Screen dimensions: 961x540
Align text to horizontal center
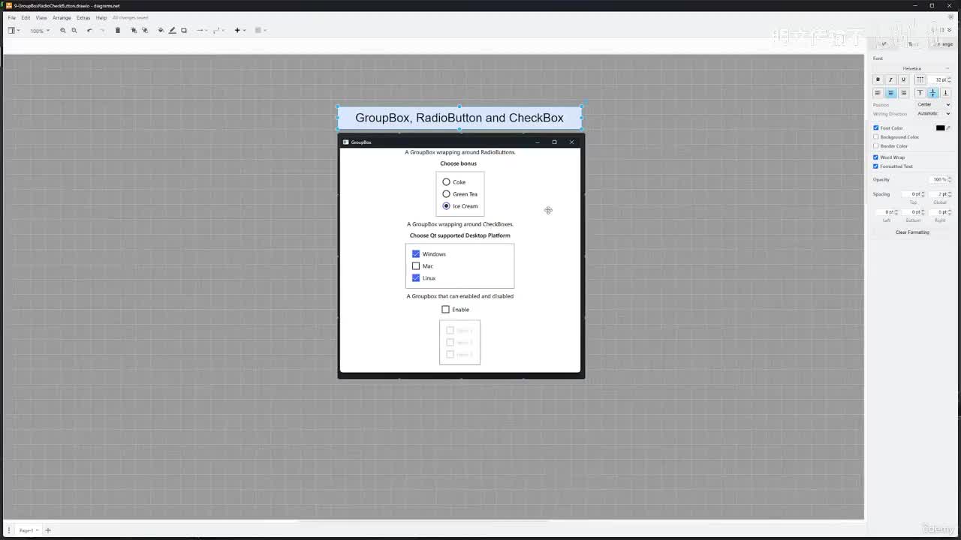[890, 93]
